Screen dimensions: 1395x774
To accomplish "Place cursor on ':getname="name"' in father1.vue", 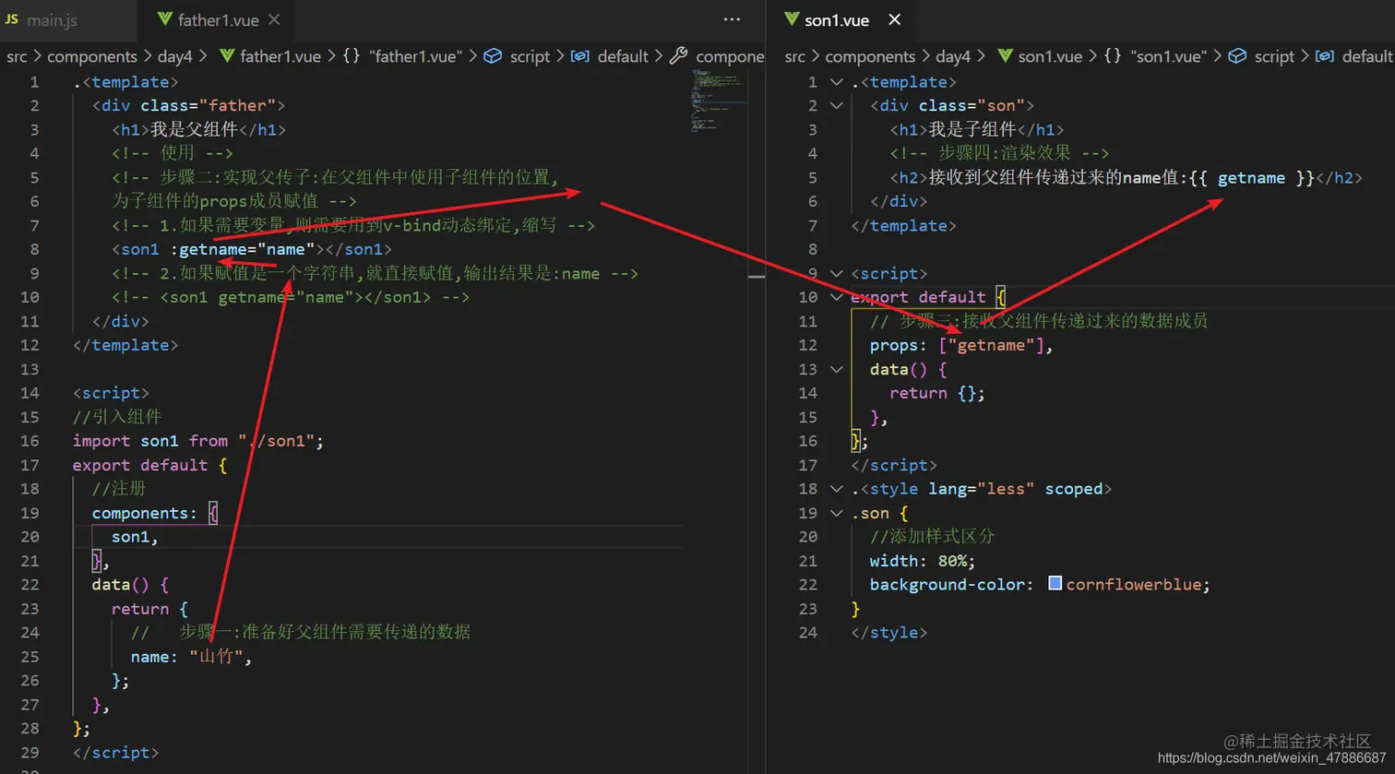I will (x=243, y=249).
